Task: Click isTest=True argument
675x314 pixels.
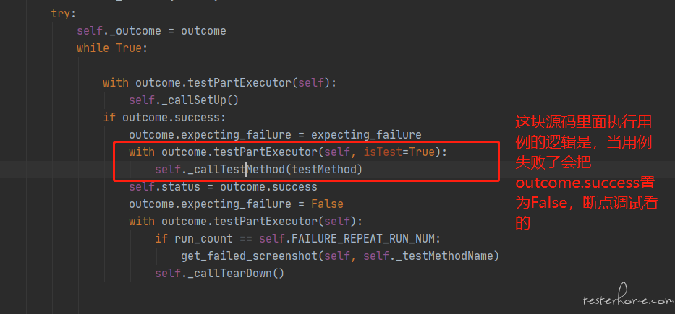Action: [399, 152]
